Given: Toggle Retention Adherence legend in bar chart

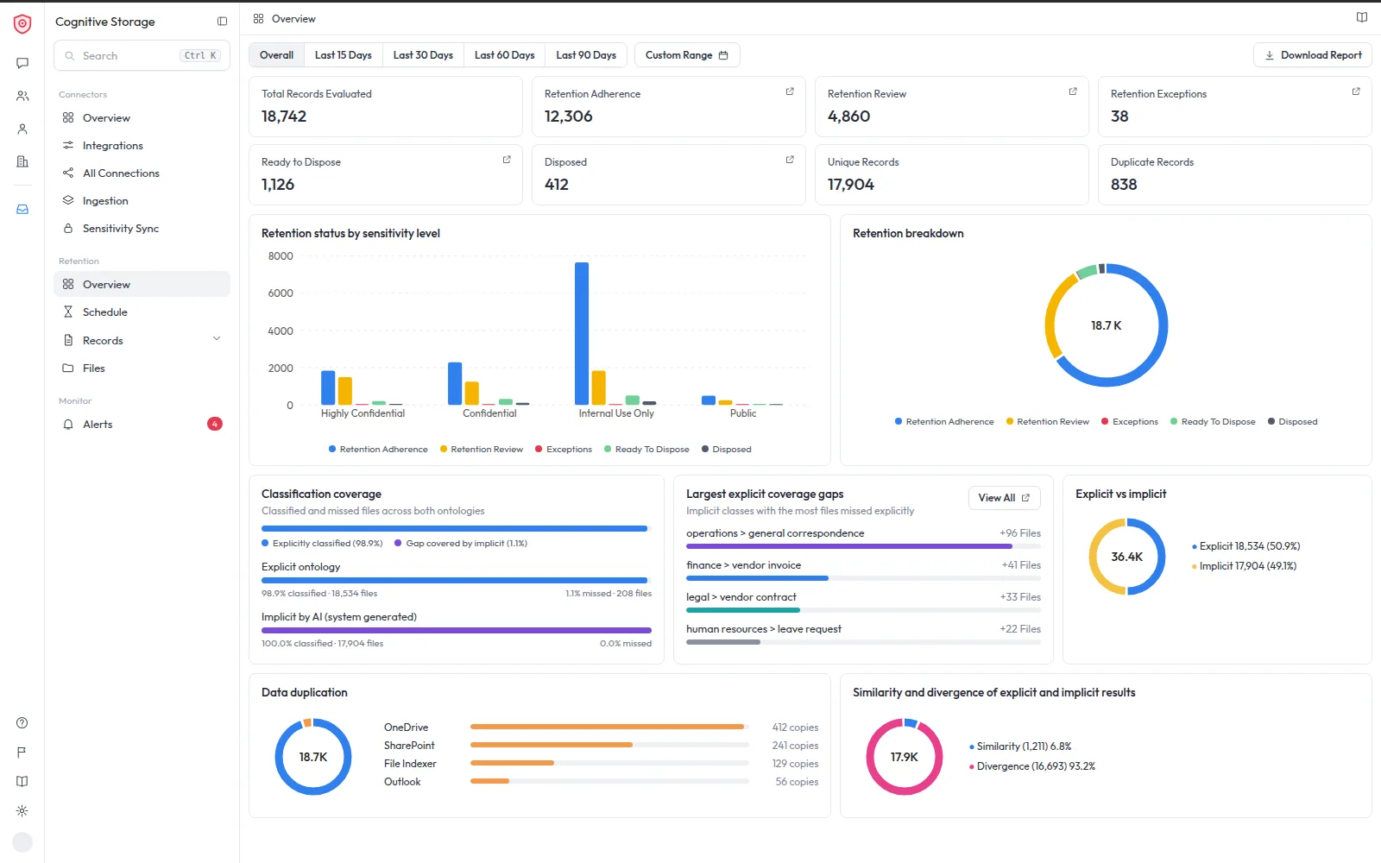Looking at the screenshot, I should (378, 450).
